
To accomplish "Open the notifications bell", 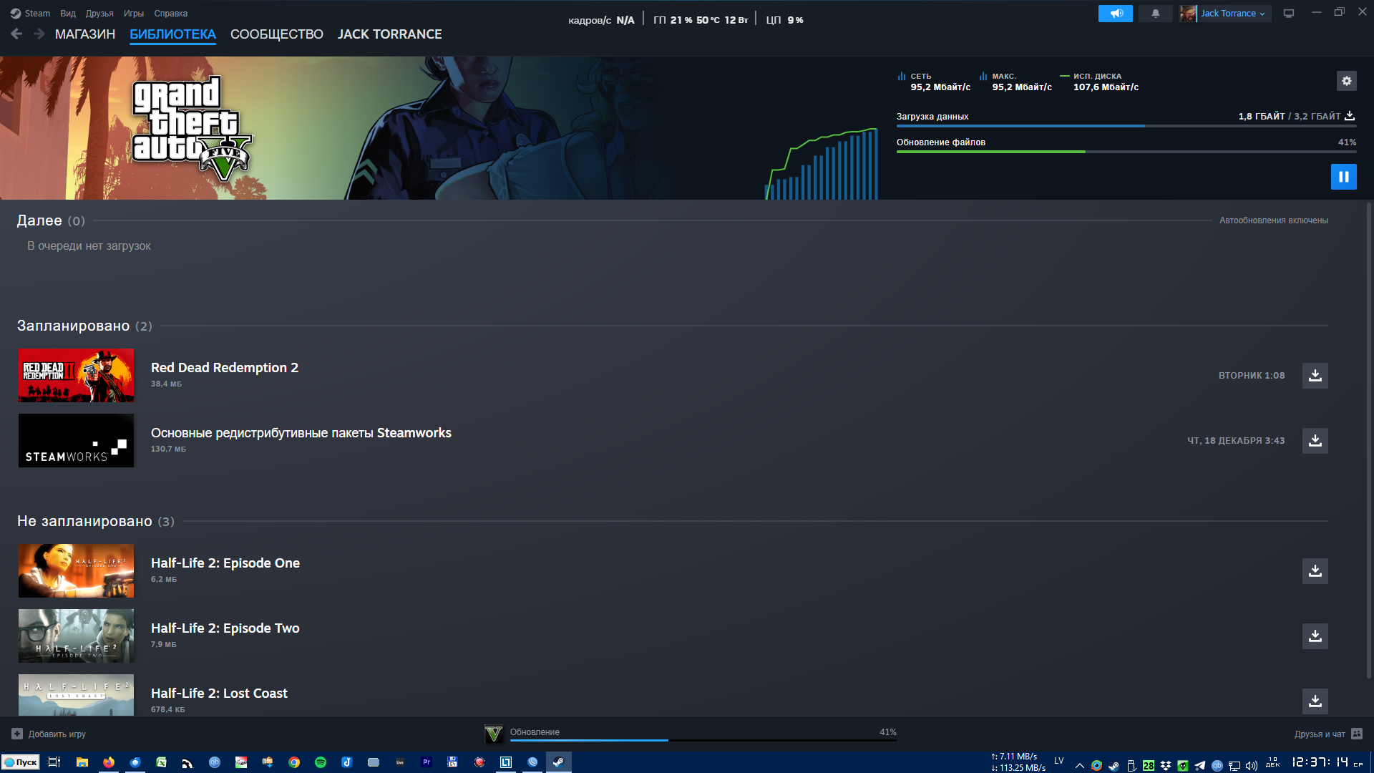I will coord(1155,14).
